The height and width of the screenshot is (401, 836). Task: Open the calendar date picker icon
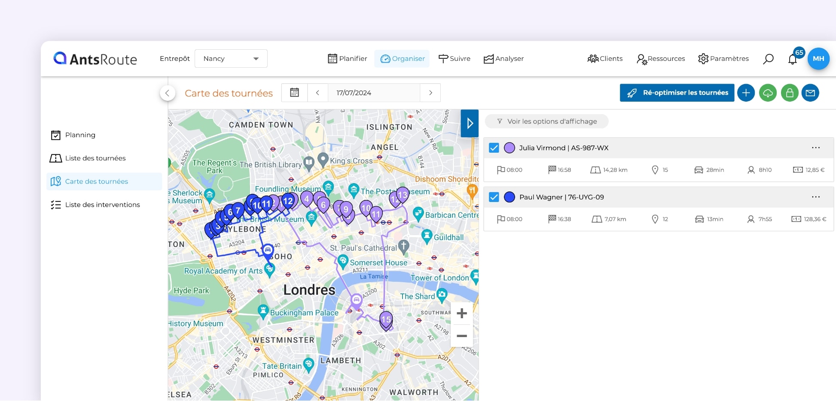click(x=294, y=93)
